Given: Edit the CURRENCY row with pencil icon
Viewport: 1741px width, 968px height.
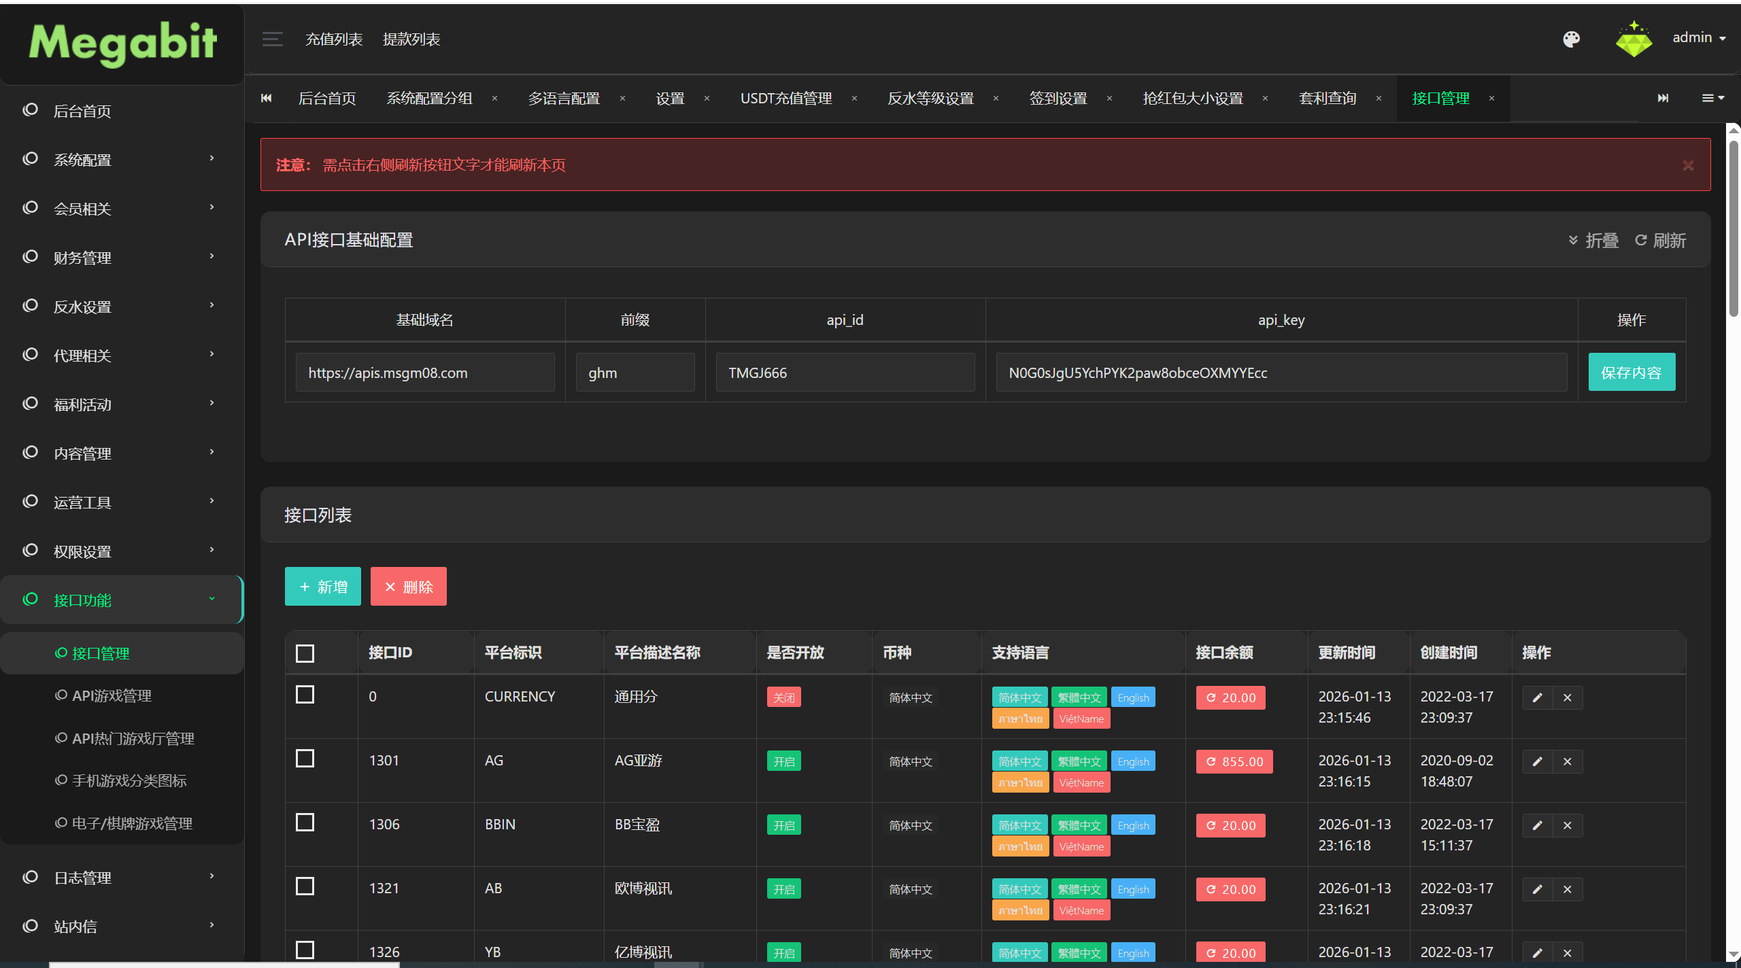Looking at the screenshot, I should 1537,697.
